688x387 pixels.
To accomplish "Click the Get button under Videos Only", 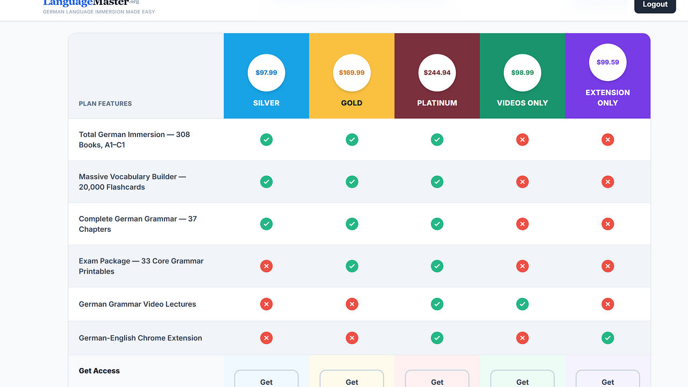I will click(522, 379).
